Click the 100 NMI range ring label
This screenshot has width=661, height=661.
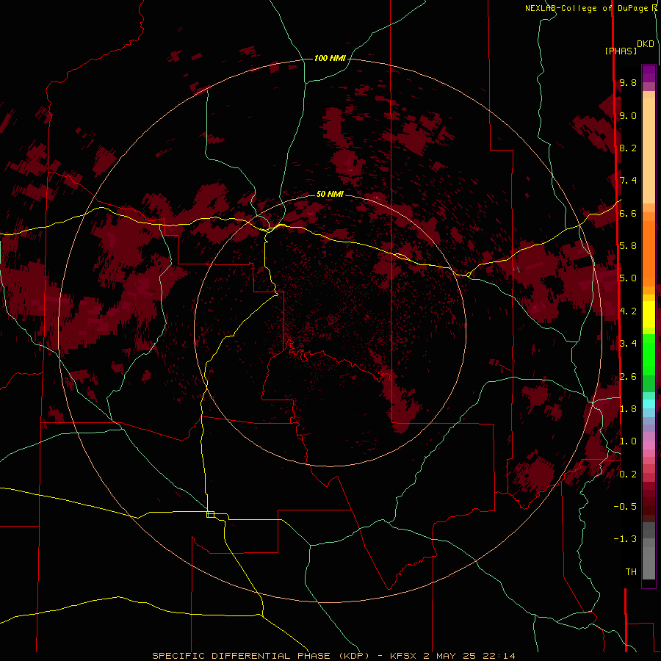click(330, 58)
